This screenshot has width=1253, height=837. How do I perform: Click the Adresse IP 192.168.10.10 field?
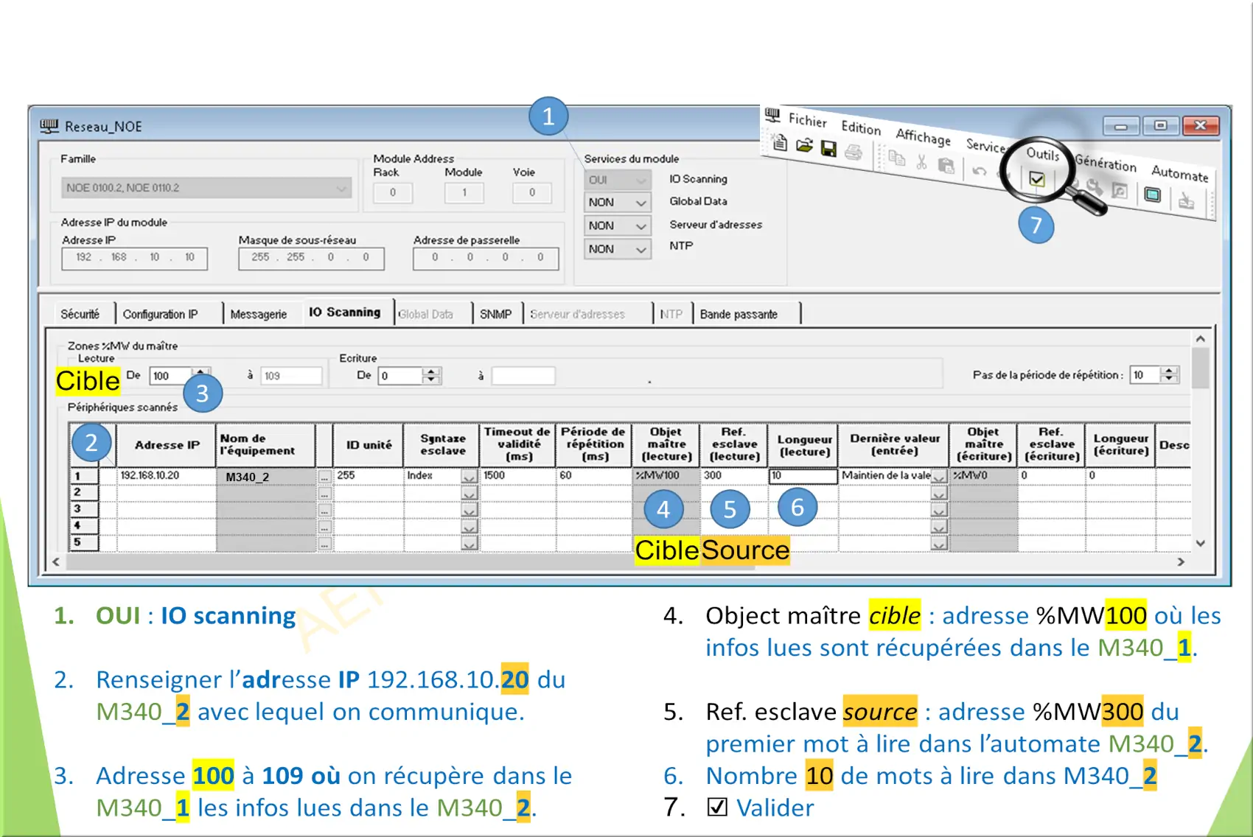click(x=135, y=258)
